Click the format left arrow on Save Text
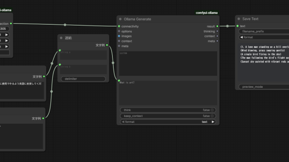This screenshot has height=162, width=289. (x=242, y=37)
